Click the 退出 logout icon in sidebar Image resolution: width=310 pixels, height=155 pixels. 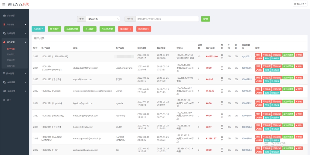pyautogui.click(x=4, y=100)
